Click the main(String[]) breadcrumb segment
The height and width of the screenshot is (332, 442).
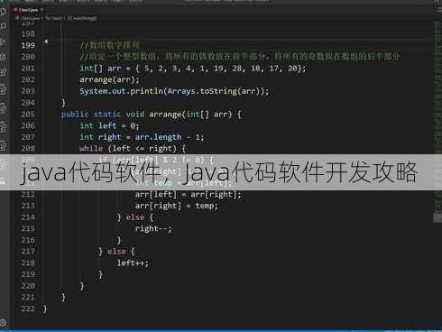82,18
